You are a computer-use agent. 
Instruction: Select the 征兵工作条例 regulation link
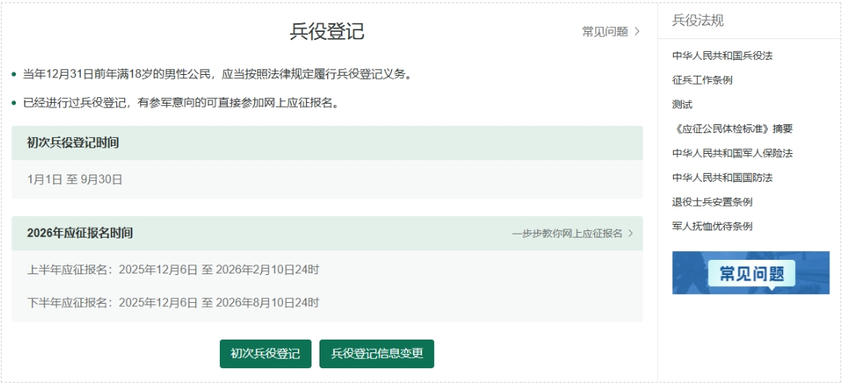coord(702,80)
